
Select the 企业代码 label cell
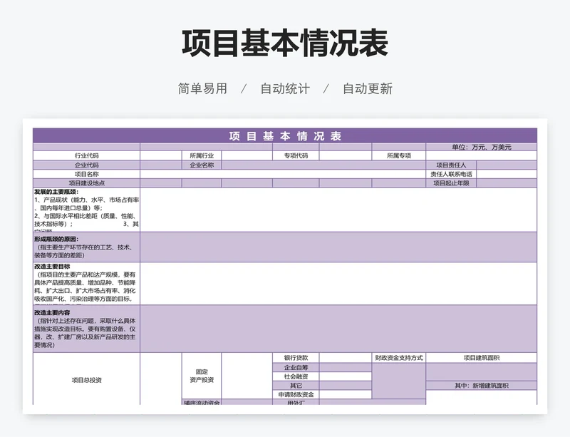[x=86, y=165]
